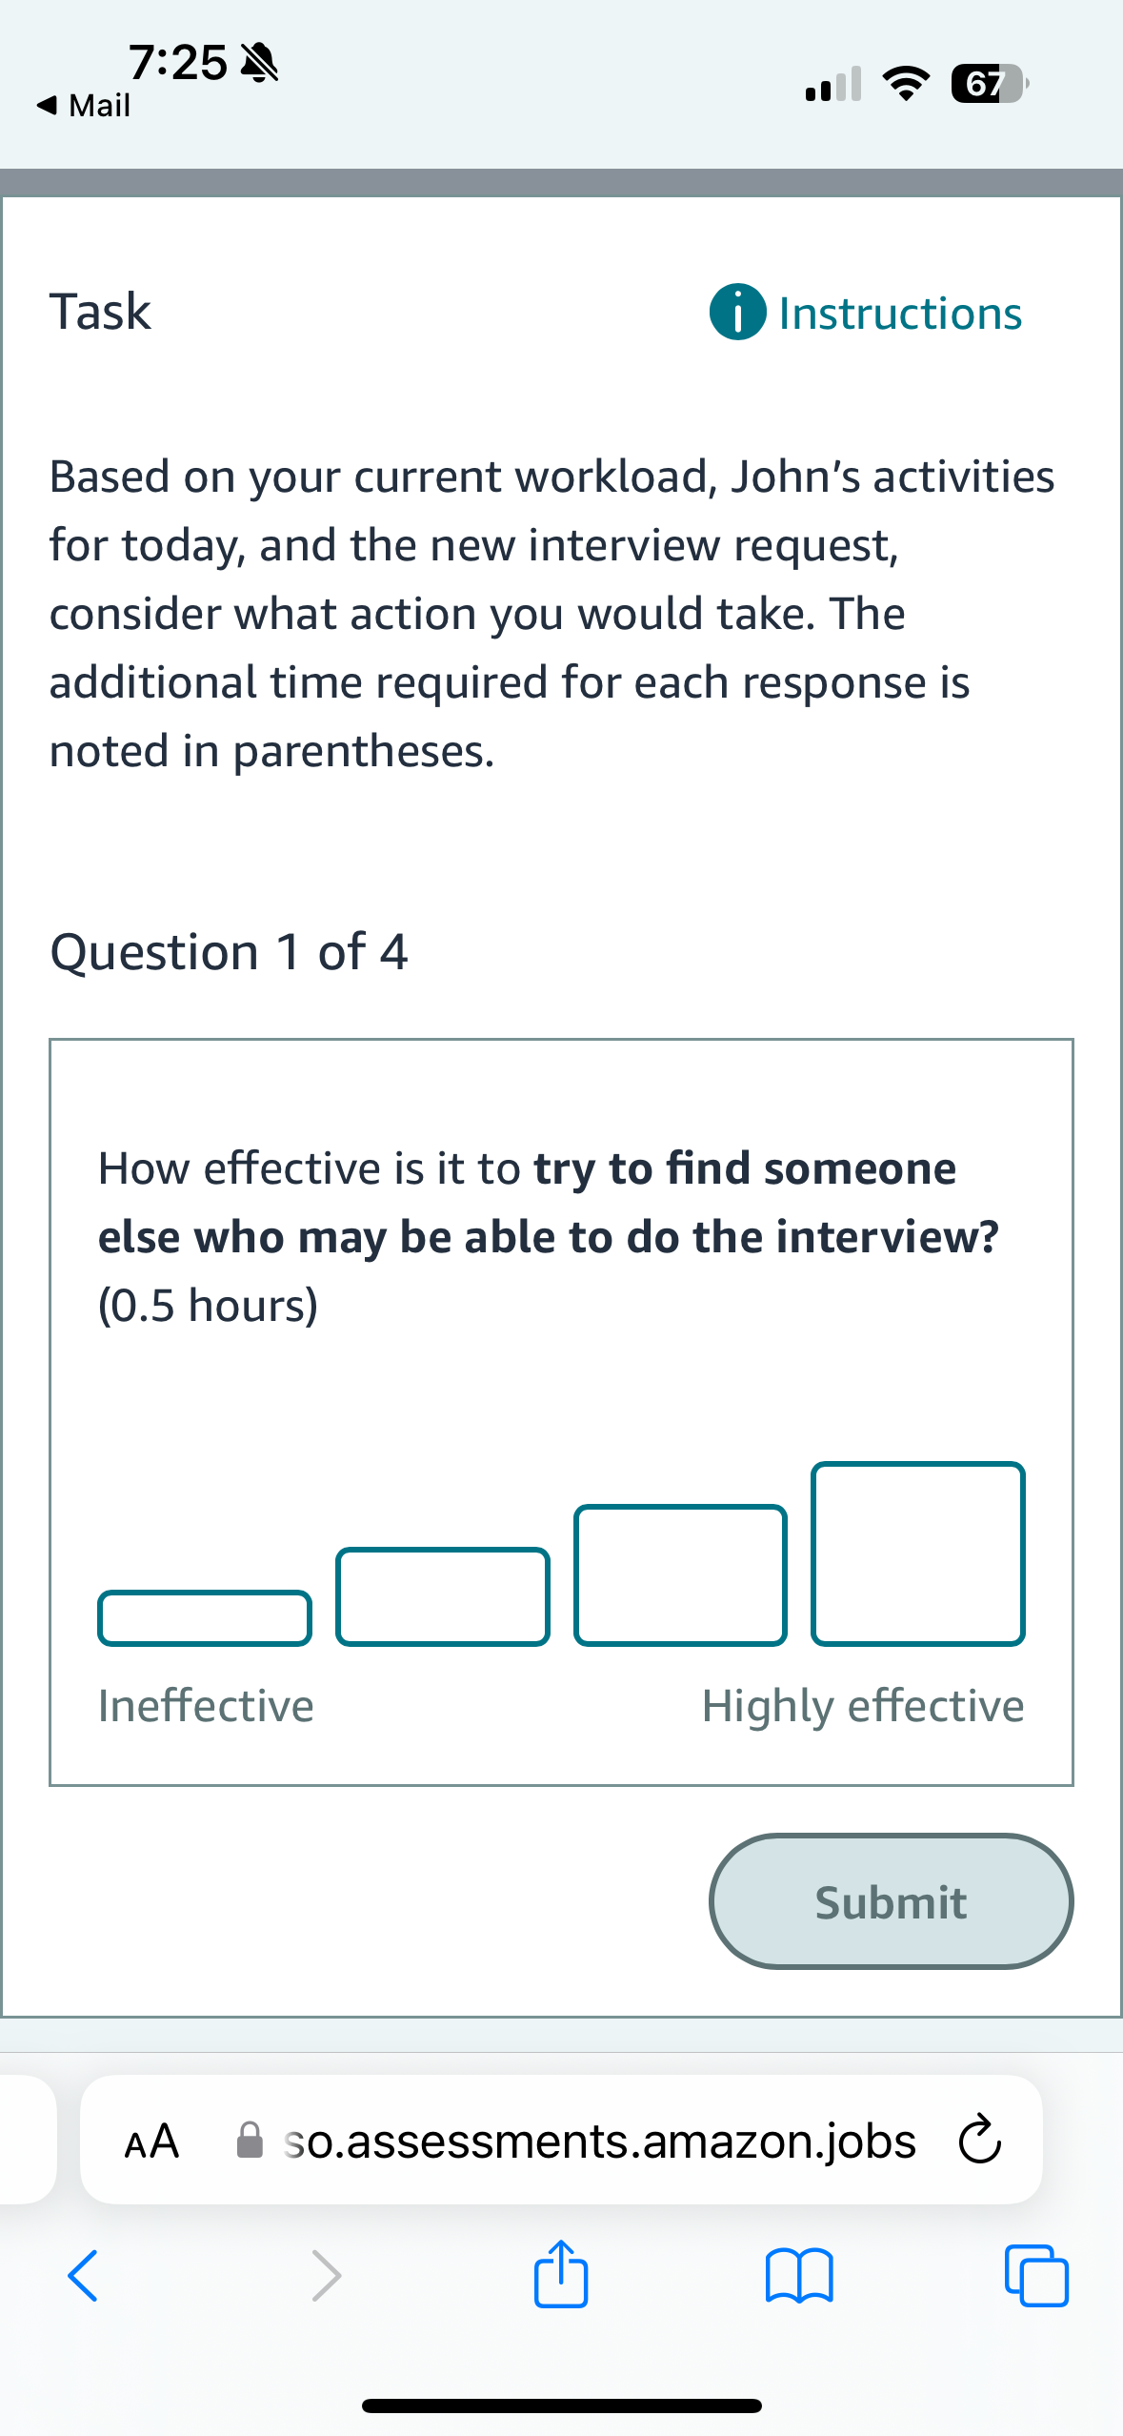Image resolution: width=1123 pixels, height=2436 pixels.
Task: Tap the Wi-Fi status icon
Action: pyautogui.click(x=905, y=84)
